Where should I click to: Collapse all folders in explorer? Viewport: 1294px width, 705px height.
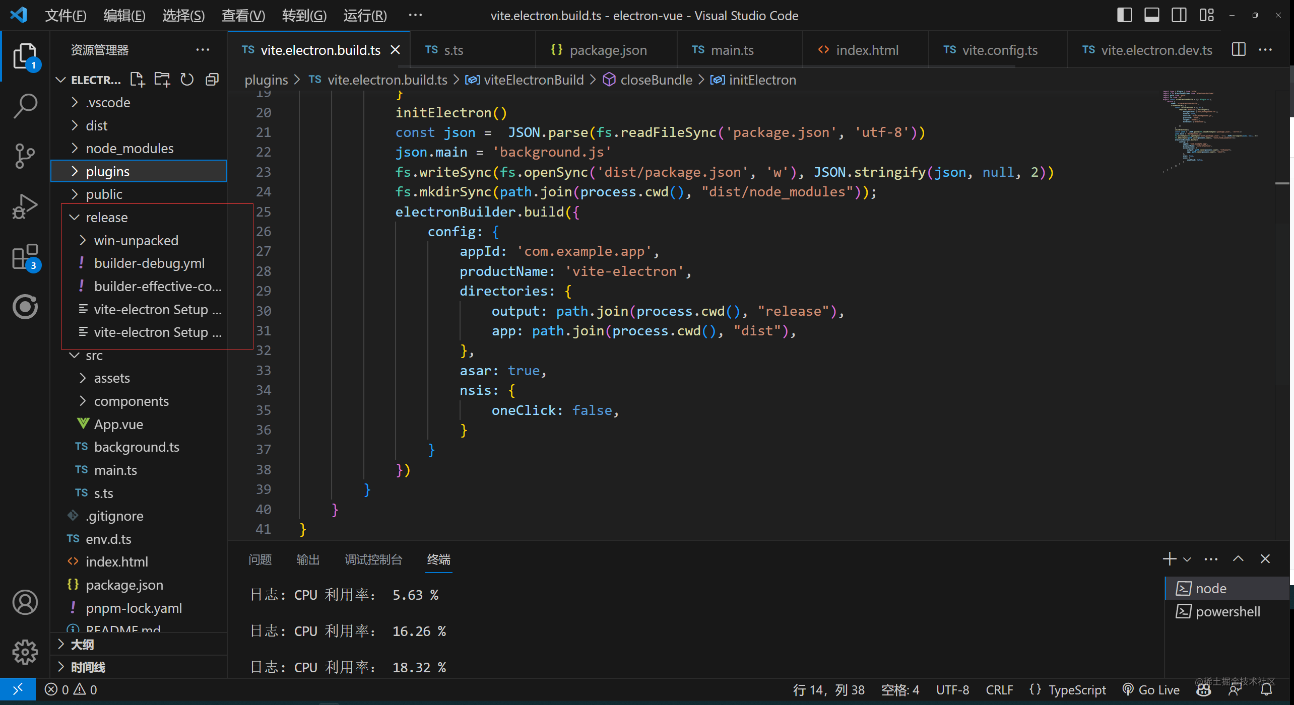pyautogui.click(x=212, y=80)
